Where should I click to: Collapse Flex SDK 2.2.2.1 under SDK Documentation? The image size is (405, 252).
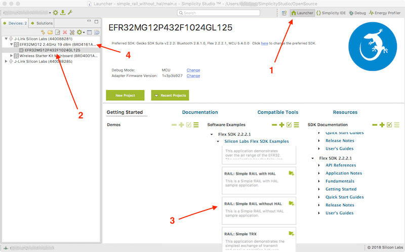(312, 158)
